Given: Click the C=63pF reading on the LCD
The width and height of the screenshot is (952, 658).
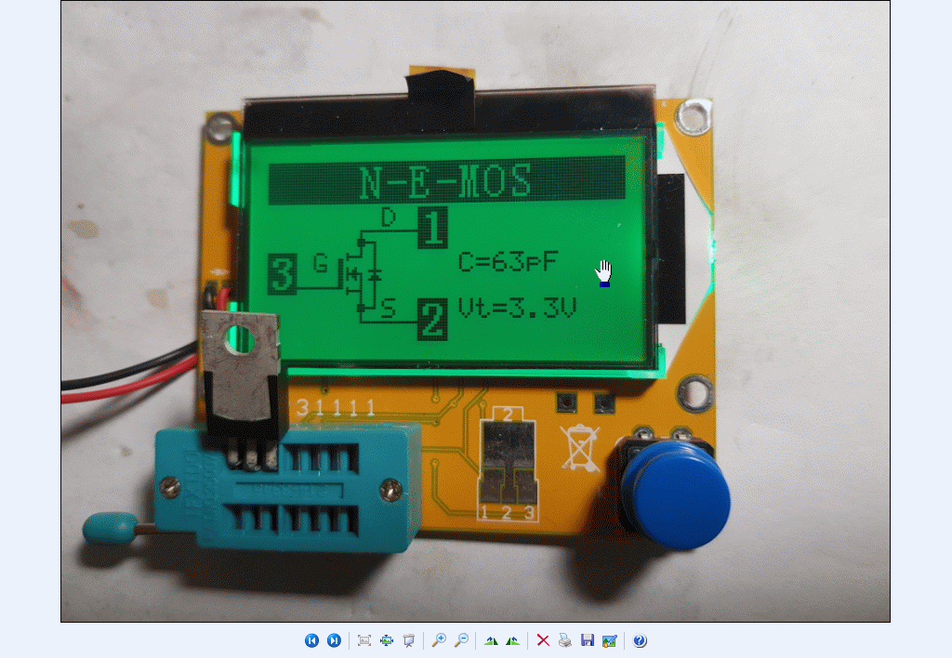Looking at the screenshot, I should (509, 261).
